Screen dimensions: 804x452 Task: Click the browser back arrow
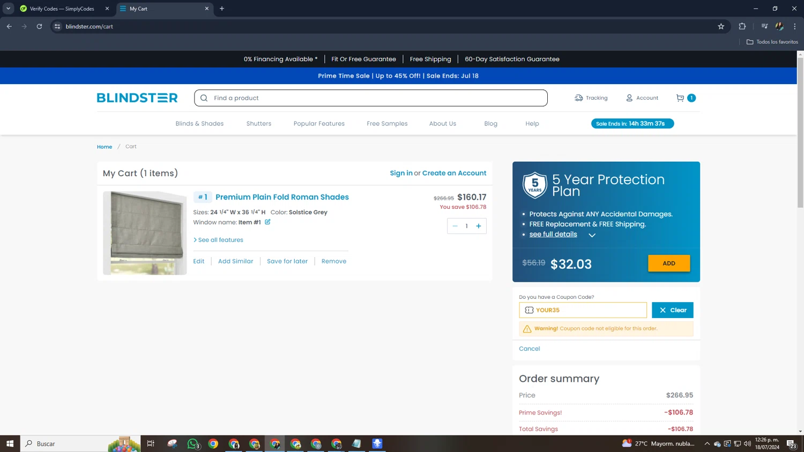(9, 26)
